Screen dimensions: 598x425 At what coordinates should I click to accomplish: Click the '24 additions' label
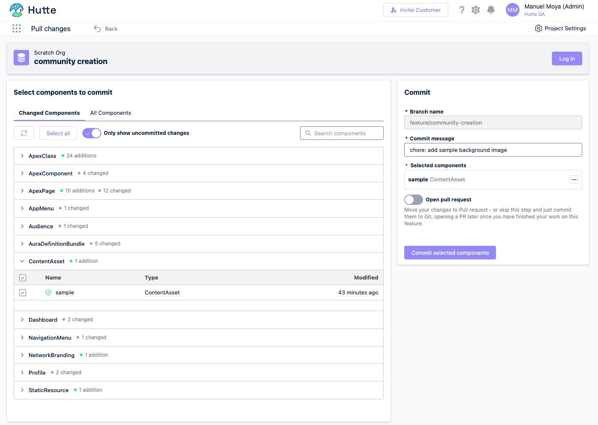82,156
